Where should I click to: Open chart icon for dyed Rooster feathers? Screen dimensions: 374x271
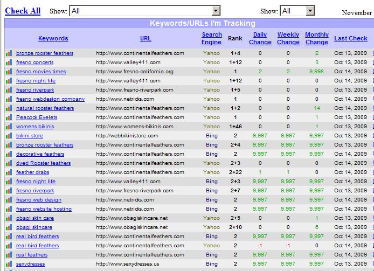tap(9, 163)
